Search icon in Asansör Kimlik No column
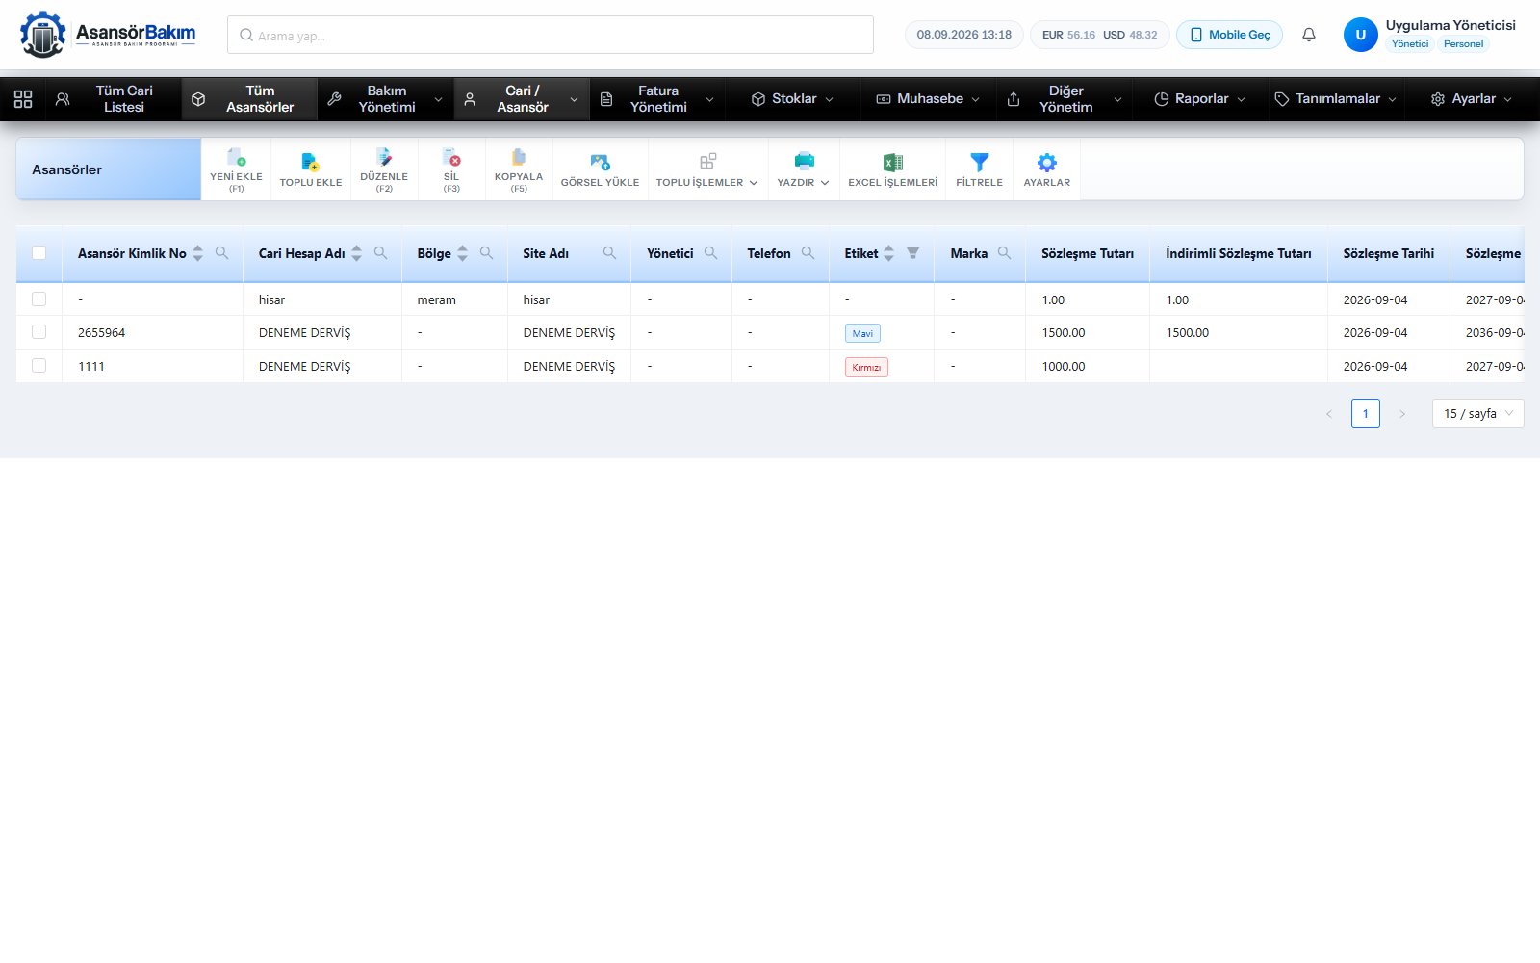 (x=221, y=253)
